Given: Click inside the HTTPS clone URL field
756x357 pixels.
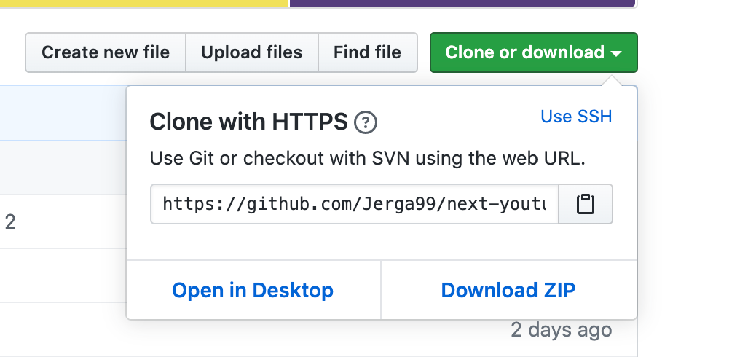Looking at the screenshot, I should tap(354, 205).
